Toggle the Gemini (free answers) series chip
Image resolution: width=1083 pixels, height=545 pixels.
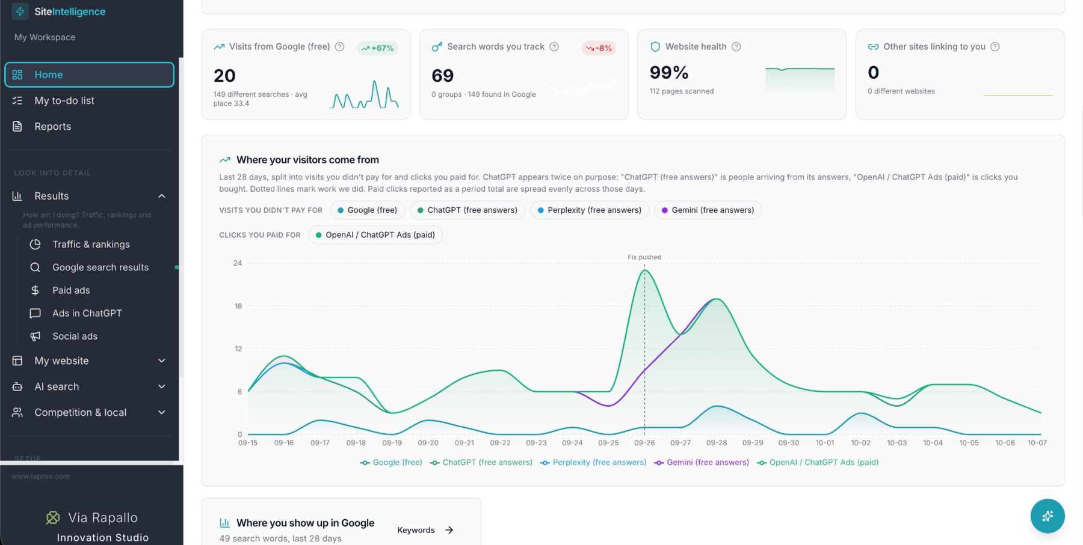click(x=708, y=210)
